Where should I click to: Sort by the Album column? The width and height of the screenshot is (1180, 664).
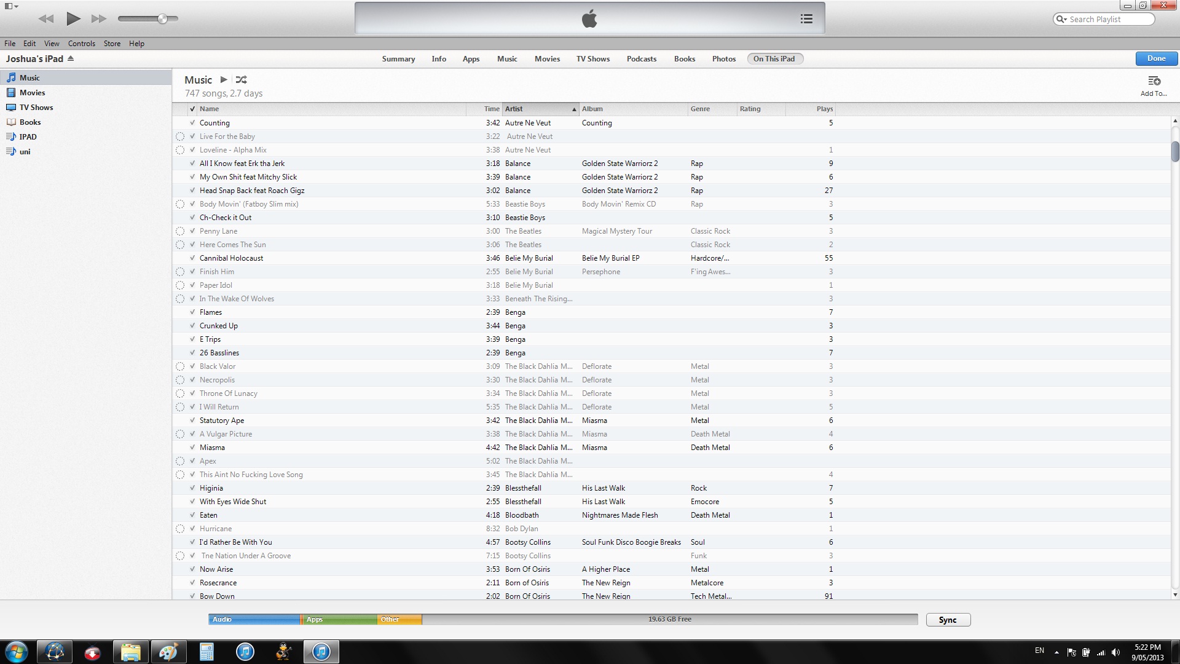coord(634,109)
